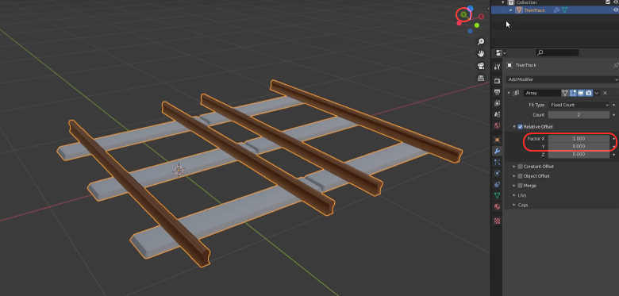Switch perspective/orthographic grid icon
The width and height of the screenshot is (619, 296).
[x=481, y=78]
